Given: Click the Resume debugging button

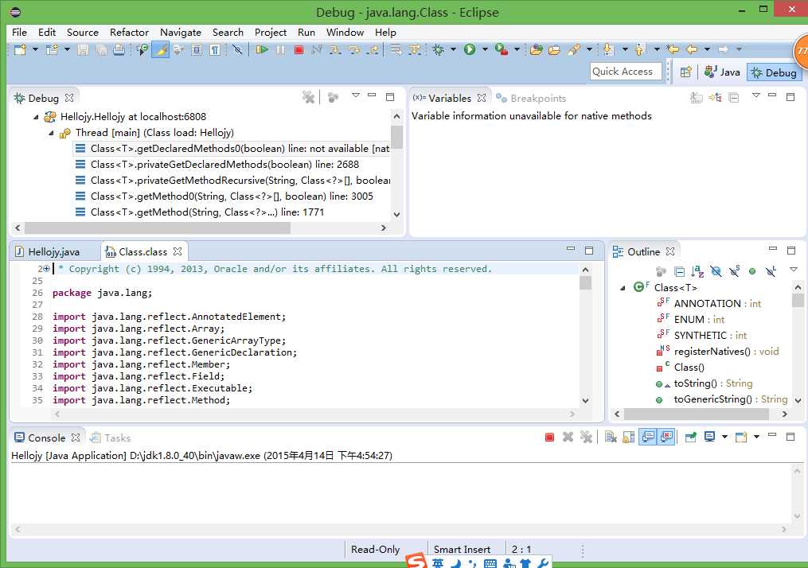Looking at the screenshot, I should tap(262, 50).
